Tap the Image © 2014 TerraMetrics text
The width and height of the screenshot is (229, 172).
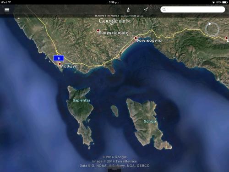point(114,161)
